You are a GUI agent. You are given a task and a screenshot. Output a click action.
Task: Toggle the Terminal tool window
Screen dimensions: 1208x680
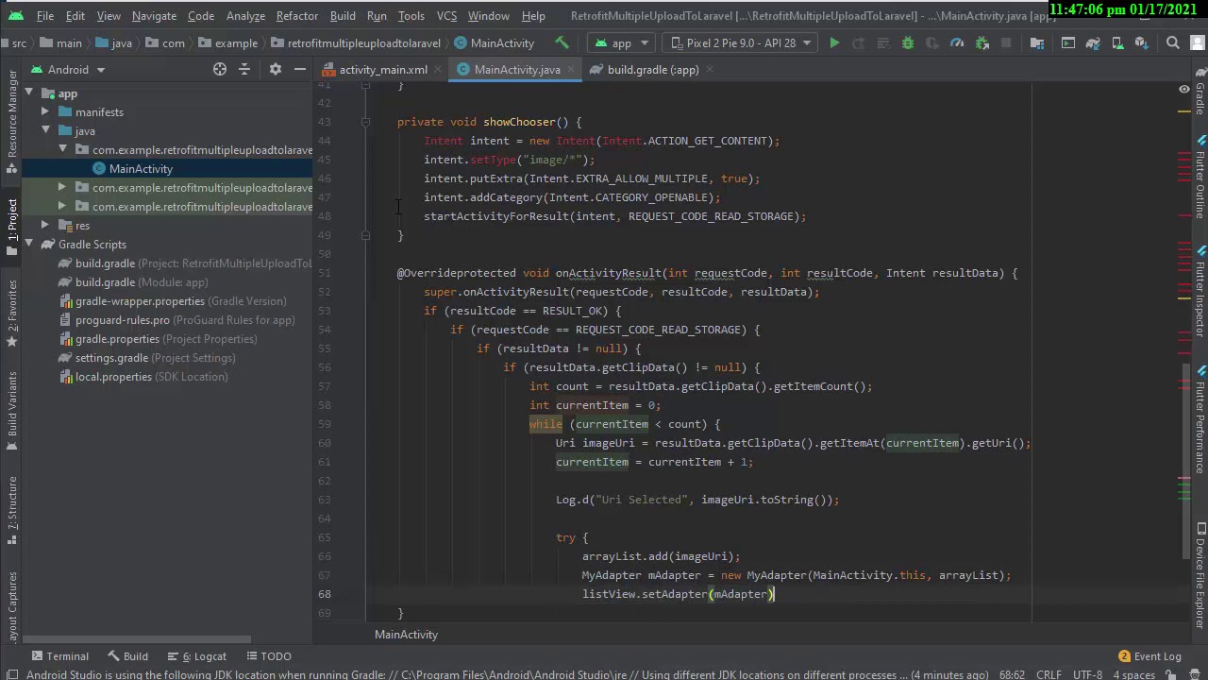60,656
